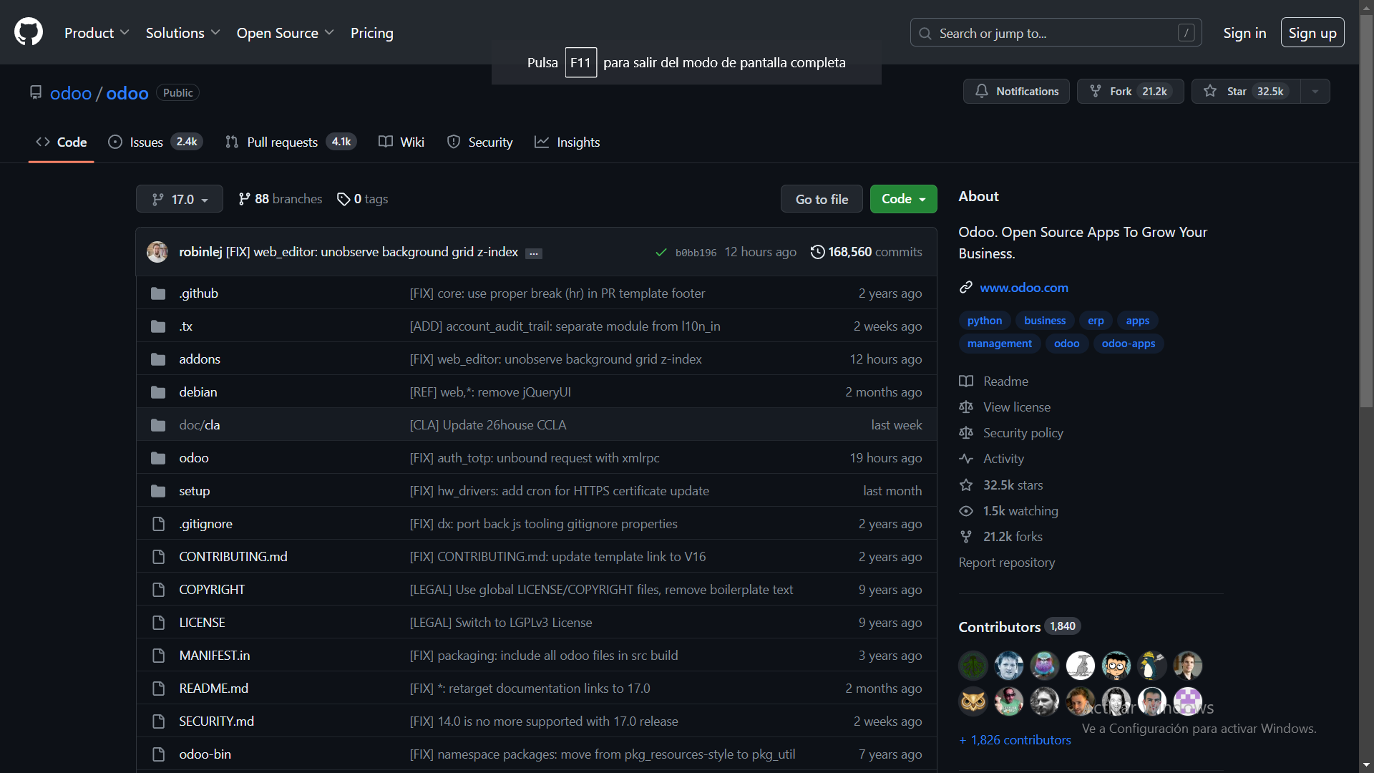The height and width of the screenshot is (773, 1374).
Task: View the 88 branches link
Action: click(281, 199)
